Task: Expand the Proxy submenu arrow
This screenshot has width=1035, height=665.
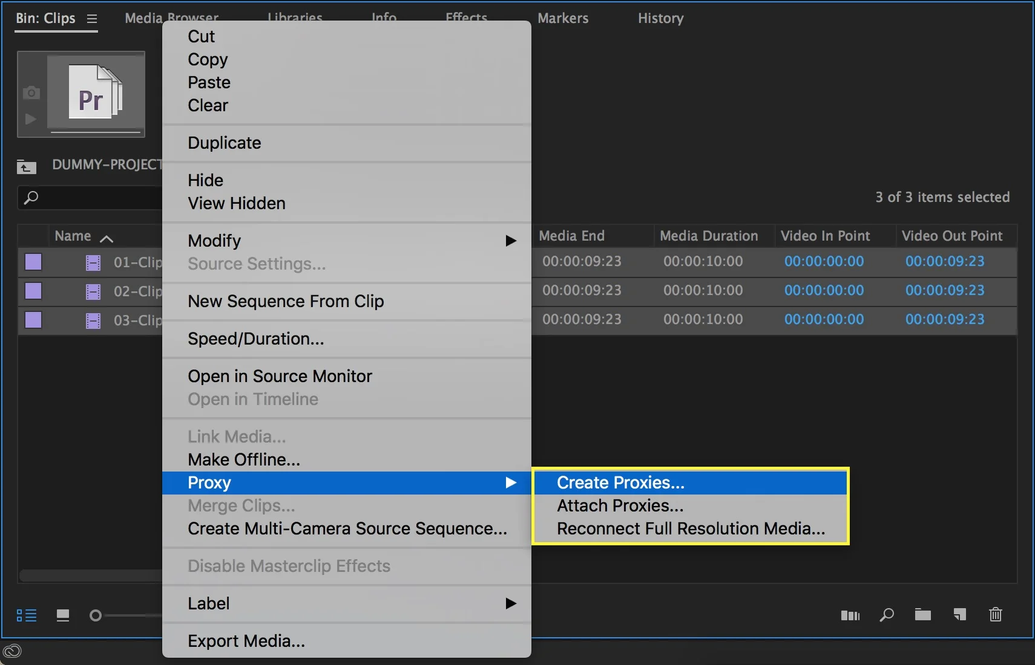Action: click(511, 482)
